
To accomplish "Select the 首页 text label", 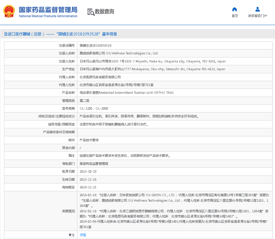I will pos(235,16).
